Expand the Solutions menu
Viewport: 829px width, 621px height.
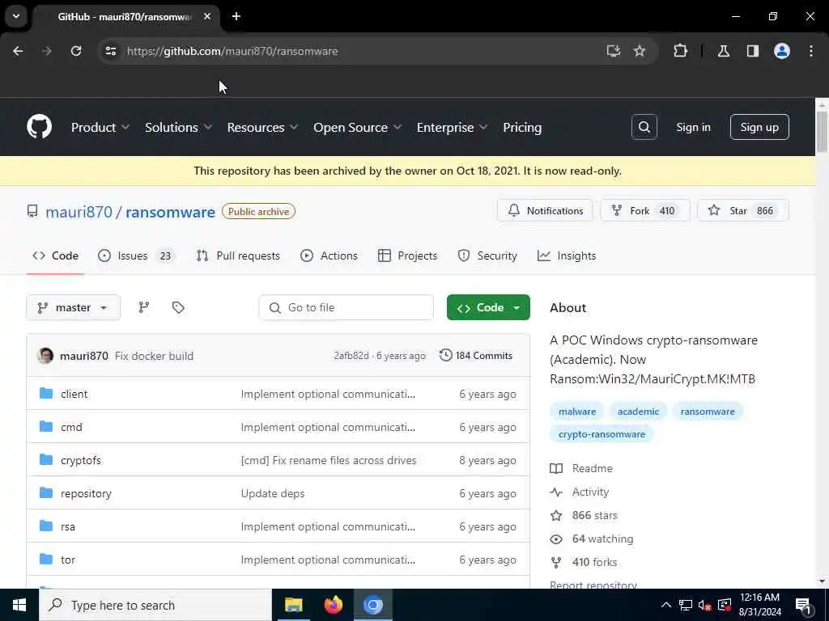point(179,127)
